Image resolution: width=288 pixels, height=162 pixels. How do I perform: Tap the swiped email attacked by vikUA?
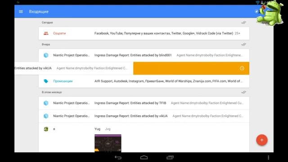[74, 68]
